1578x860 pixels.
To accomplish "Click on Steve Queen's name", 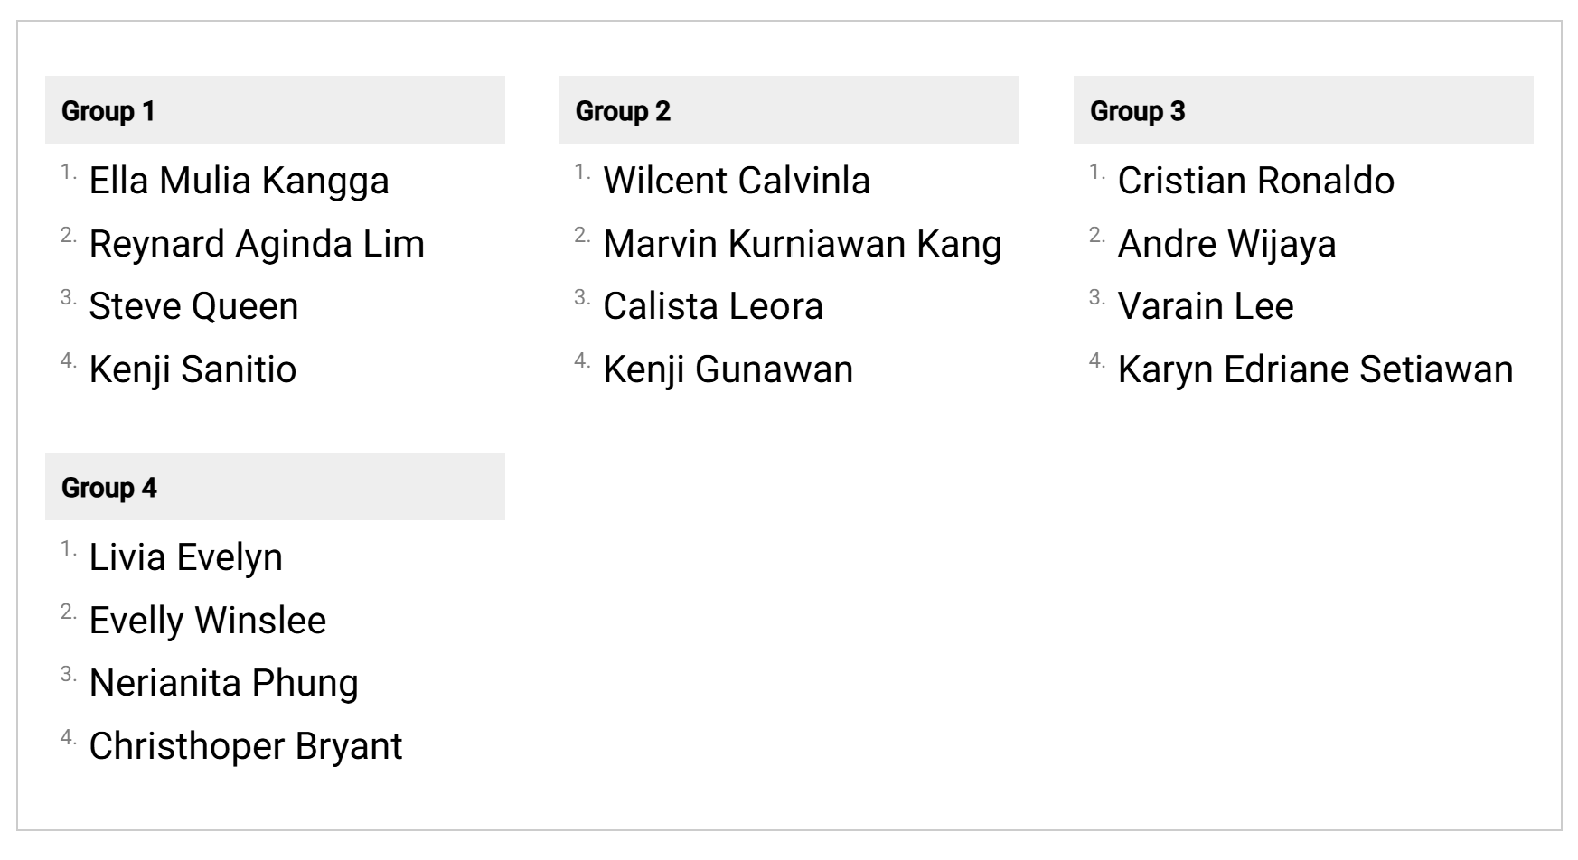I will 193,306.
